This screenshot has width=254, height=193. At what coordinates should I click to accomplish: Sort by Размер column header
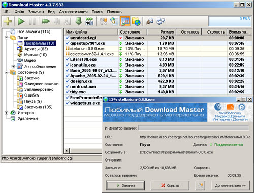pyautogui.click(x=162, y=31)
